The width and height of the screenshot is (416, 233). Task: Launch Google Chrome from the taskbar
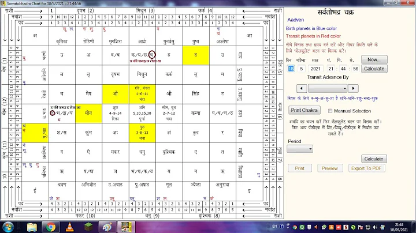point(51,227)
